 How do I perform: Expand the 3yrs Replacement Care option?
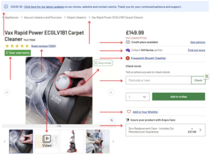200,130
